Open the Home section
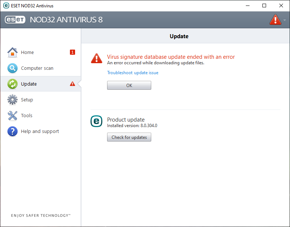This screenshot has width=290, height=227. pyautogui.click(x=41, y=52)
